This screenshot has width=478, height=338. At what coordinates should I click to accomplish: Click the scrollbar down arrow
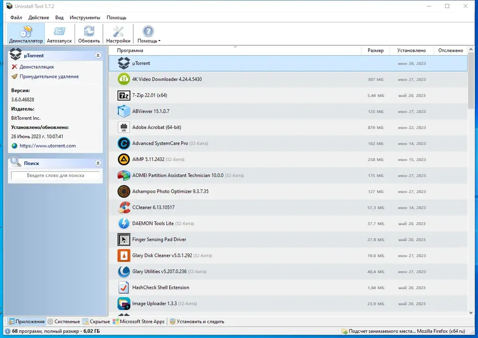click(x=471, y=313)
